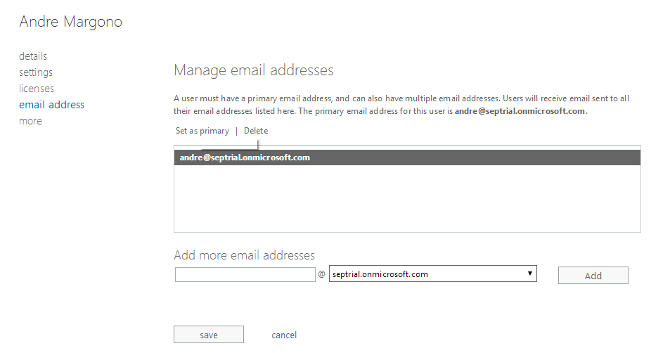Select the email address sidebar item
651x353 pixels.
click(x=51, y=105)
